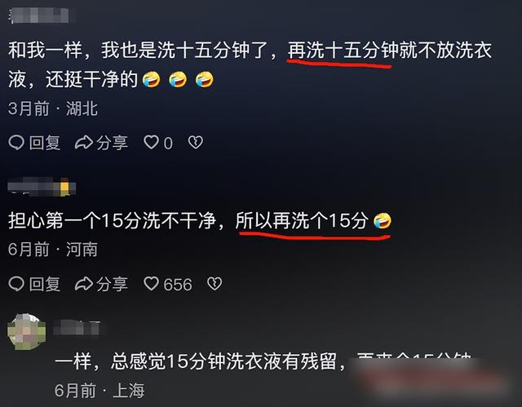Open the blurred username of Shanghai commenter
The image size is (522, 407).
[77, 328]
